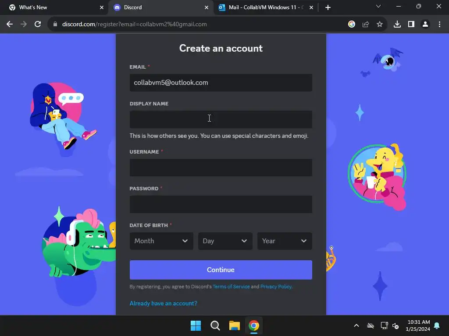This screenshot has height=336, width=449.
Task: Click the Continue button
Action: pyautogui.click(x=221, y=269)
